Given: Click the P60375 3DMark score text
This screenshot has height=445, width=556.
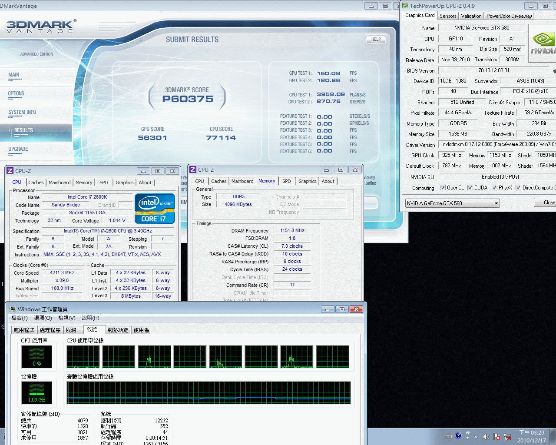Looking at the screenshot, I should coord(188,99).
